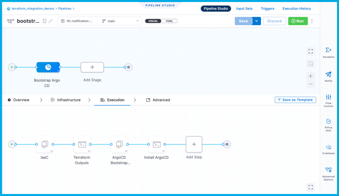This screenshot has width=339, height=196.
Task: Zoom in the canvas with plus control
Action: [x=311, y=76]
